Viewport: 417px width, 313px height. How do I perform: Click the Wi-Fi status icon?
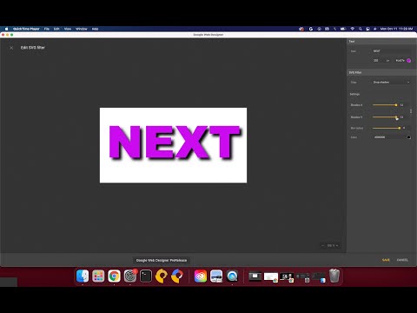click(x=353, y=29)
